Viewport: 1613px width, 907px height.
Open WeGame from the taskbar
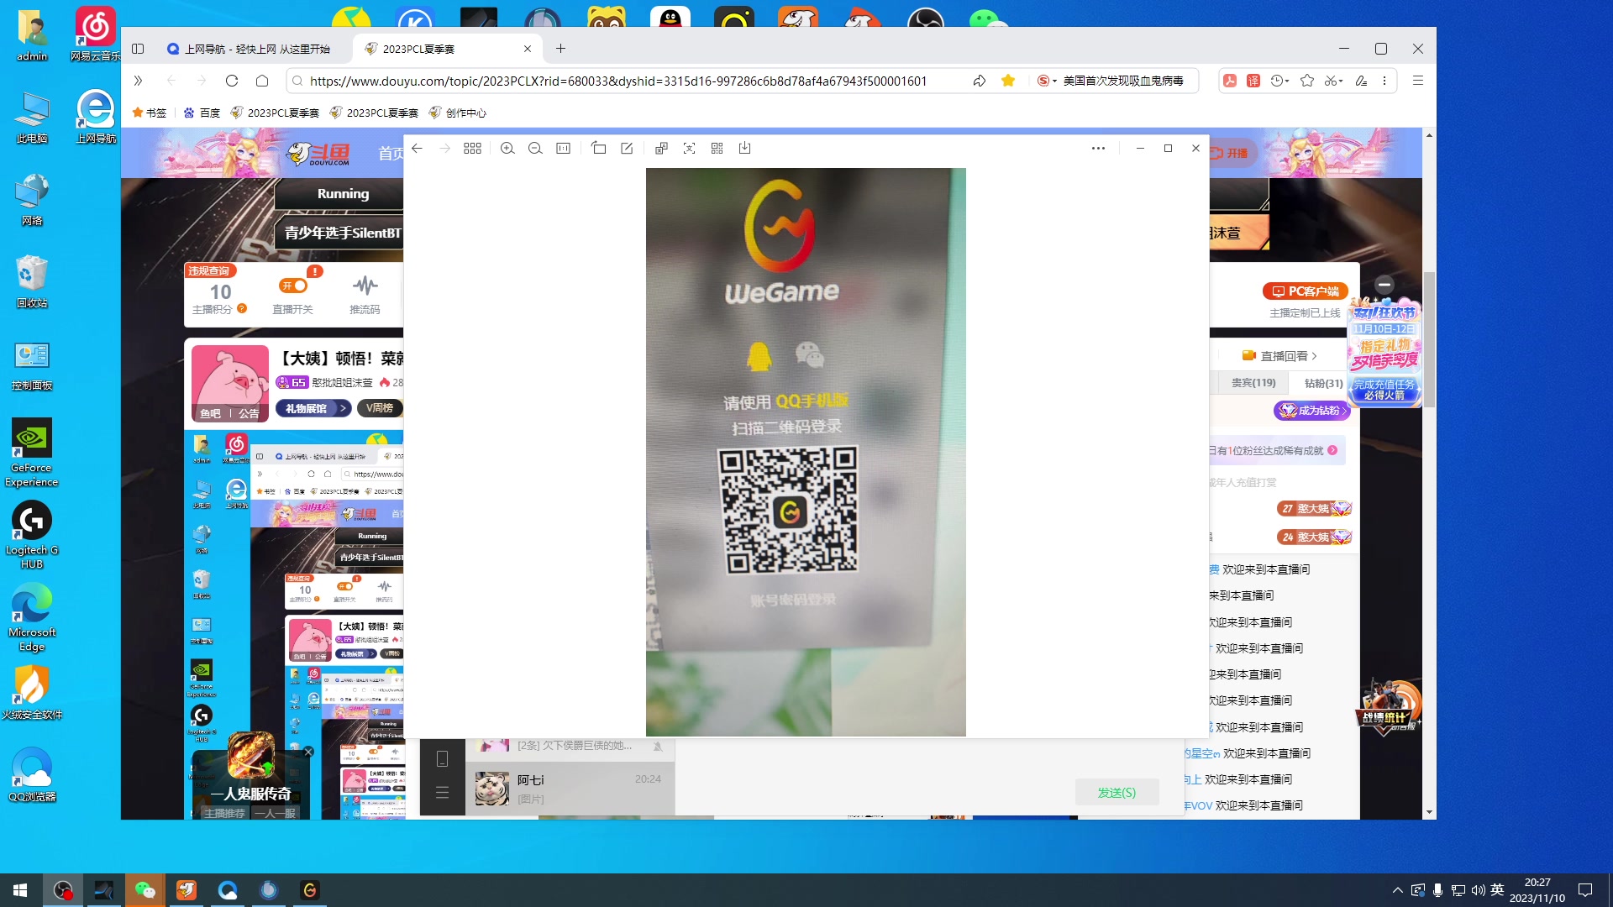pyautogui.click(x=310, y=890)
